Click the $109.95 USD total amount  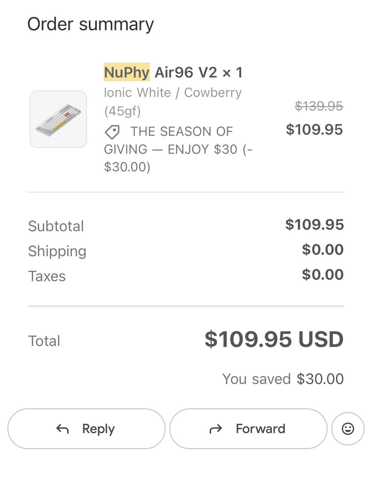click(274, 339)
